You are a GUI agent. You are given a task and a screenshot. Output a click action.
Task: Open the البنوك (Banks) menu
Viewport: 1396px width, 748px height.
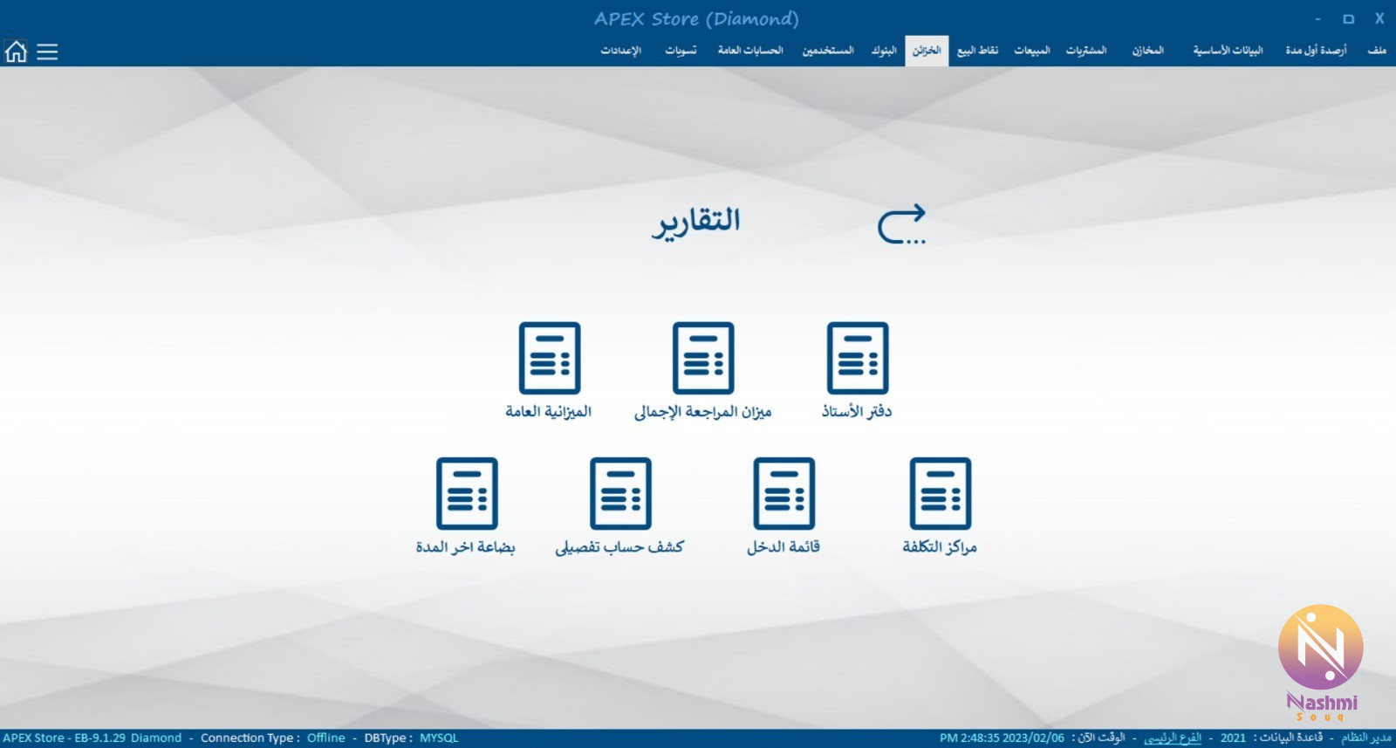(x=883, y=51)
